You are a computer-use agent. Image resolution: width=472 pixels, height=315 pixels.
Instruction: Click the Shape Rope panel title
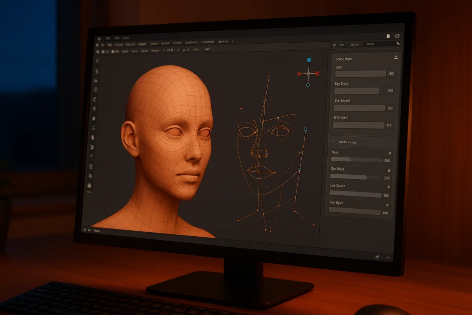[x=344, y=59]
